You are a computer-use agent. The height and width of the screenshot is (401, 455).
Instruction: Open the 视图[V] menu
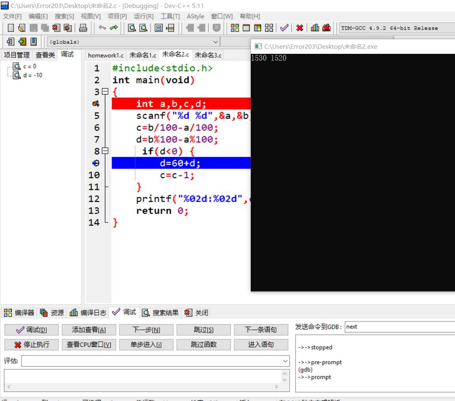pos(91,16)
